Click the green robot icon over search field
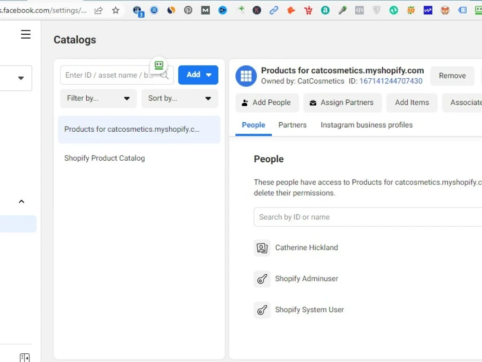482x362 pixels. [159, 65]
